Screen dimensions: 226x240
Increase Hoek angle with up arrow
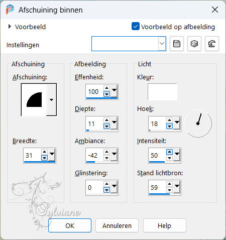pyautogui.click(x=169, y=120)
